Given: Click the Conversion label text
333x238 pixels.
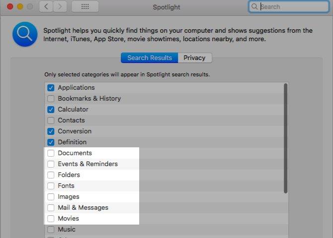Looking at the screenshot, I should [75, 131].
